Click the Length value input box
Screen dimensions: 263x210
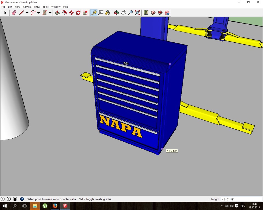click(x=241, y=199)
